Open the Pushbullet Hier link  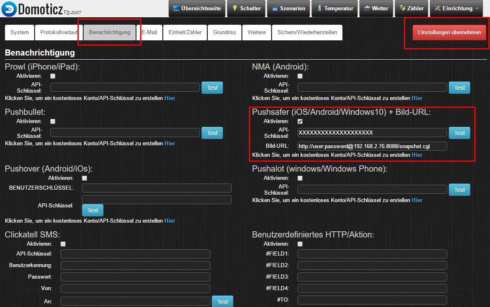pos(170,143)
